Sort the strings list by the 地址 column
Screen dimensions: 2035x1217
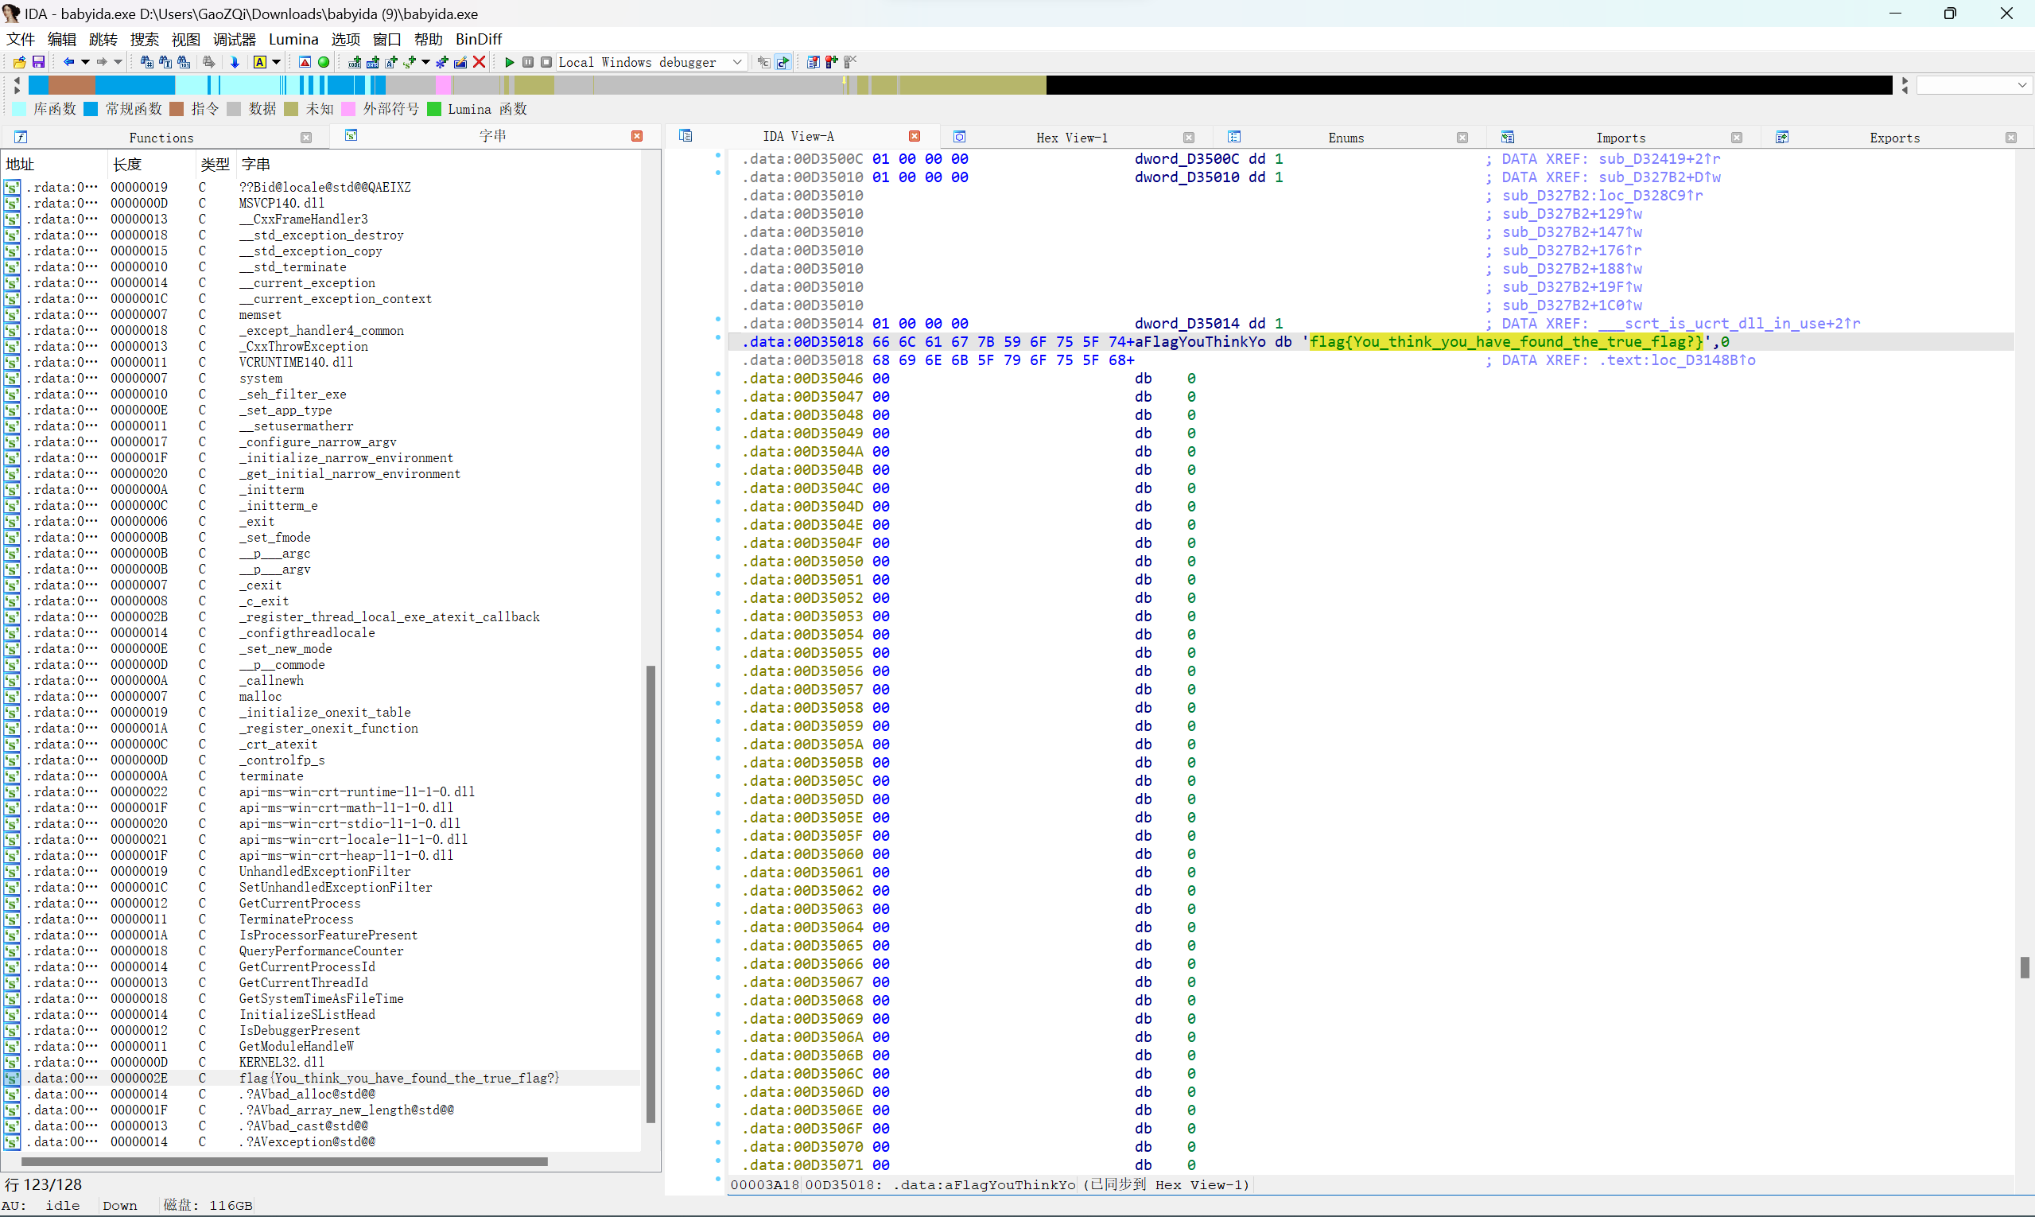[x=54, y=165]
